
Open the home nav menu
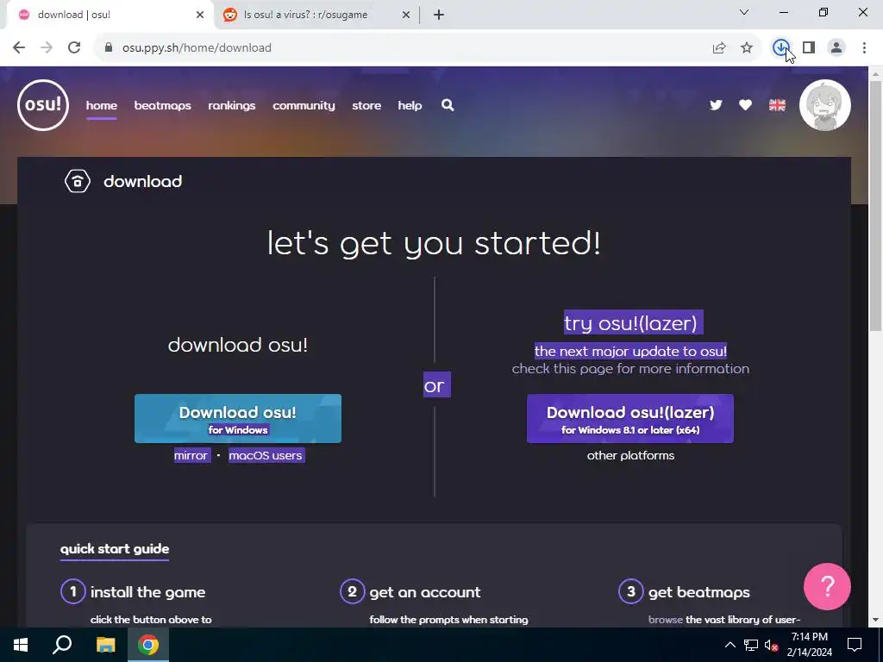pos(102,105)
